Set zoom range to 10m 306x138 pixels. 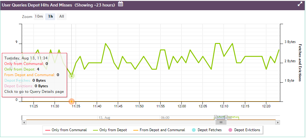39,16
